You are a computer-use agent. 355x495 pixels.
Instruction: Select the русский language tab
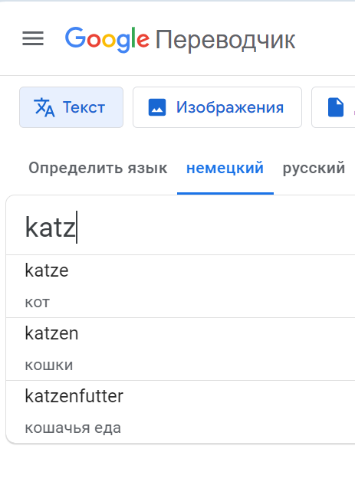point(314,168)
